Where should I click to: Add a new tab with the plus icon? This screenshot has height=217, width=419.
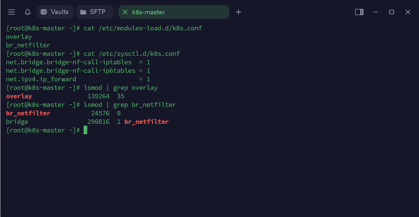[x=239, y=12]
